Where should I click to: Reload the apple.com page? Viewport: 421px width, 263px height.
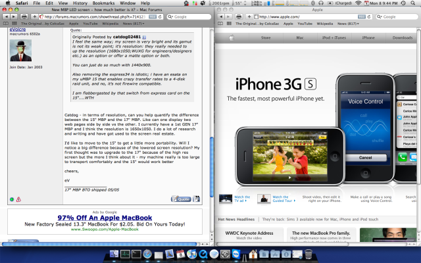tap(369, 16)
